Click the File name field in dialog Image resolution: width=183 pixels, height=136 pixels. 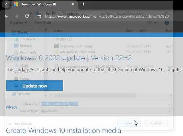pos(106,104)
